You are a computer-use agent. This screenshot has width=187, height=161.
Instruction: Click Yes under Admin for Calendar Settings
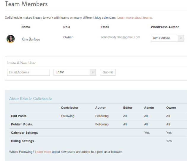pos(147,133)
